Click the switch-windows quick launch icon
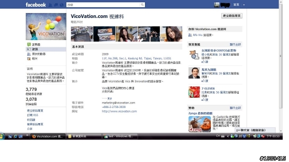The image size is (289, 162). tap(20, 136)
